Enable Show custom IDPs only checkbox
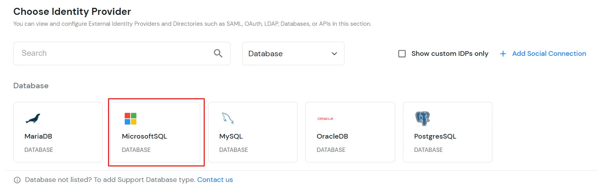 [x=402, y=54]
